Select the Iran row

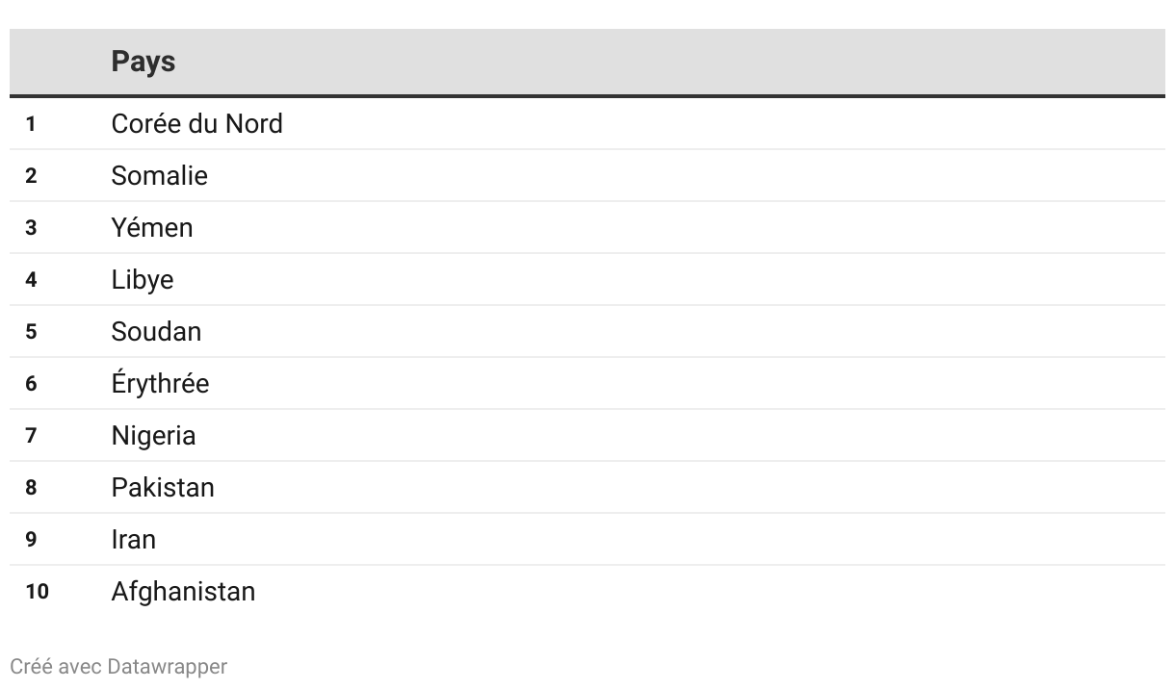587,539
